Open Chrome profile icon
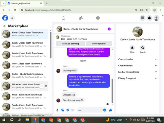 tap(155, 10)
